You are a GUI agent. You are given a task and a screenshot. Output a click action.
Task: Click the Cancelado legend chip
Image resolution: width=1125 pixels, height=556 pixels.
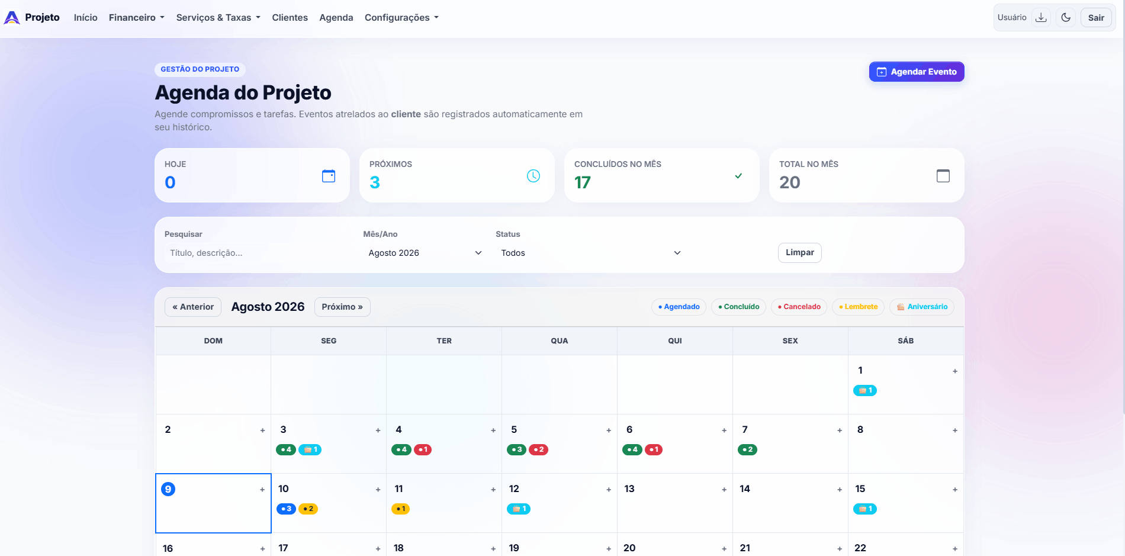click(799, 307)
